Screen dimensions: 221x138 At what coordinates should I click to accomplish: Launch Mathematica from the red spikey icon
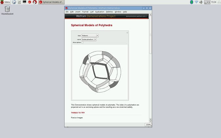pos(30,2)
